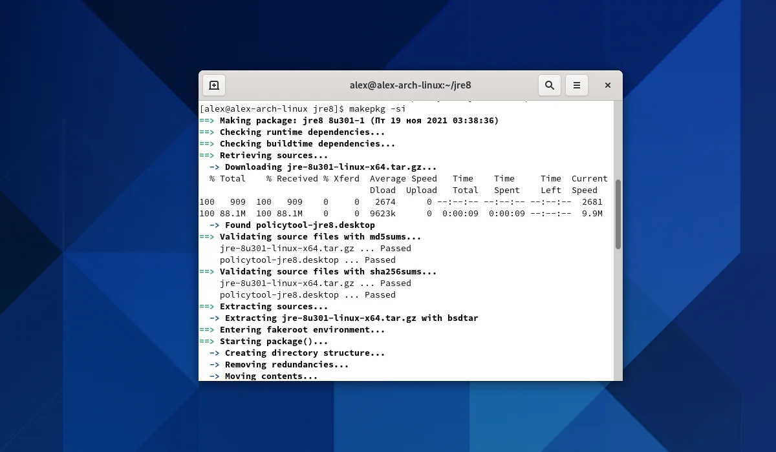Click 'Checking runtime dependencies...' line
The width and height of the screenshot is (776, 452).
coord(292,132)
